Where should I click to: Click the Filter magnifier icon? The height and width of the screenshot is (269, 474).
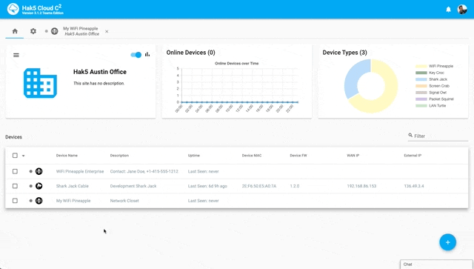[x=410, y=136]
